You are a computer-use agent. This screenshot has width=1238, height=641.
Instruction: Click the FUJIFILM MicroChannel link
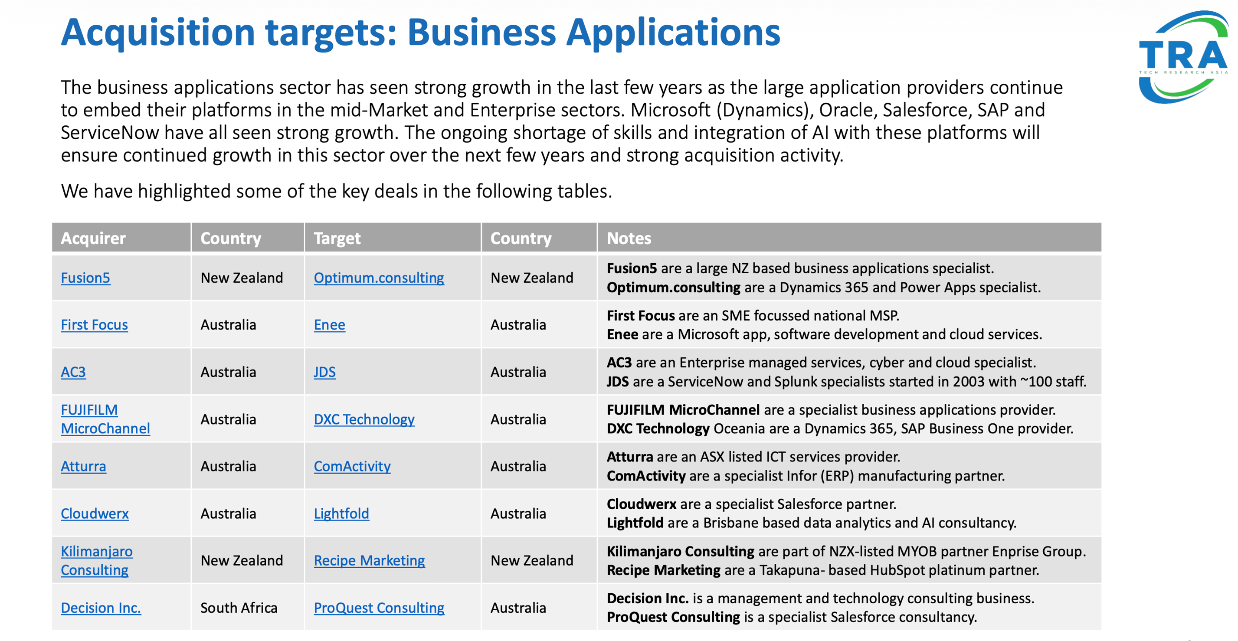click(105, 419)
